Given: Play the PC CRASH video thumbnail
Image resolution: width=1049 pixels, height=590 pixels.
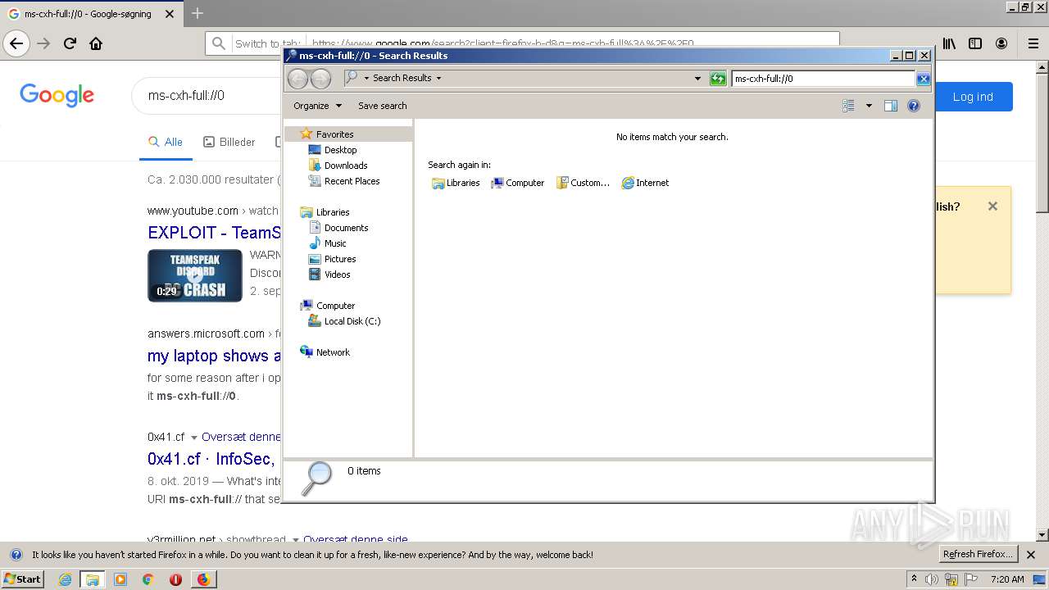Looking at the screenshot, I should 195,275.
